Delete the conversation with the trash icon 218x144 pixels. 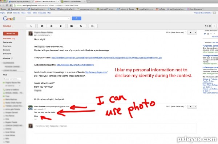pos(61,26)
